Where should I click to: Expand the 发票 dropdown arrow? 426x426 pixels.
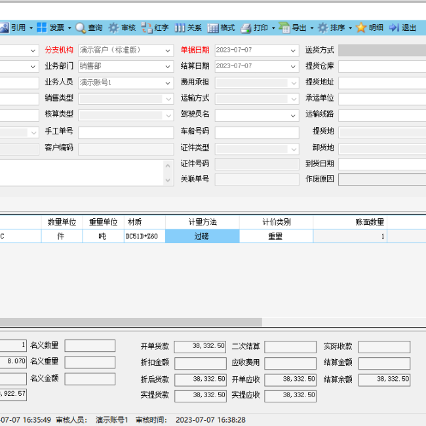[69, 28]
